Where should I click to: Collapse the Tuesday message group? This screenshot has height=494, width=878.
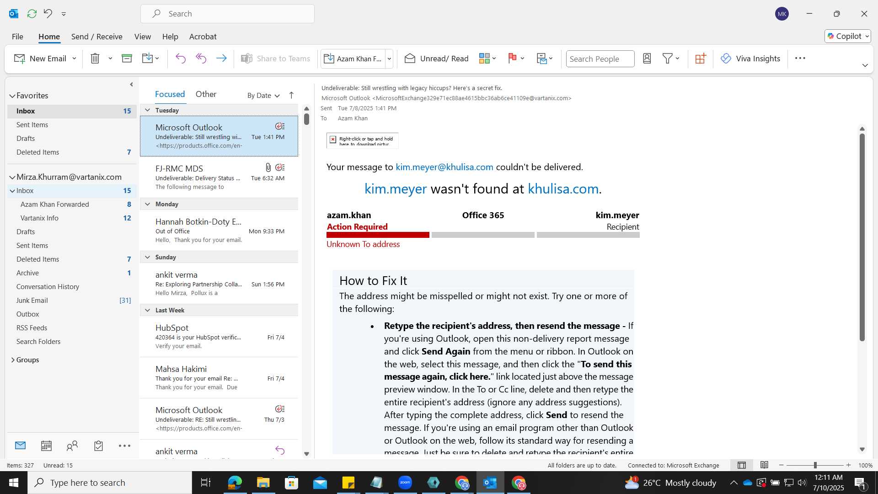click(147, 110)
